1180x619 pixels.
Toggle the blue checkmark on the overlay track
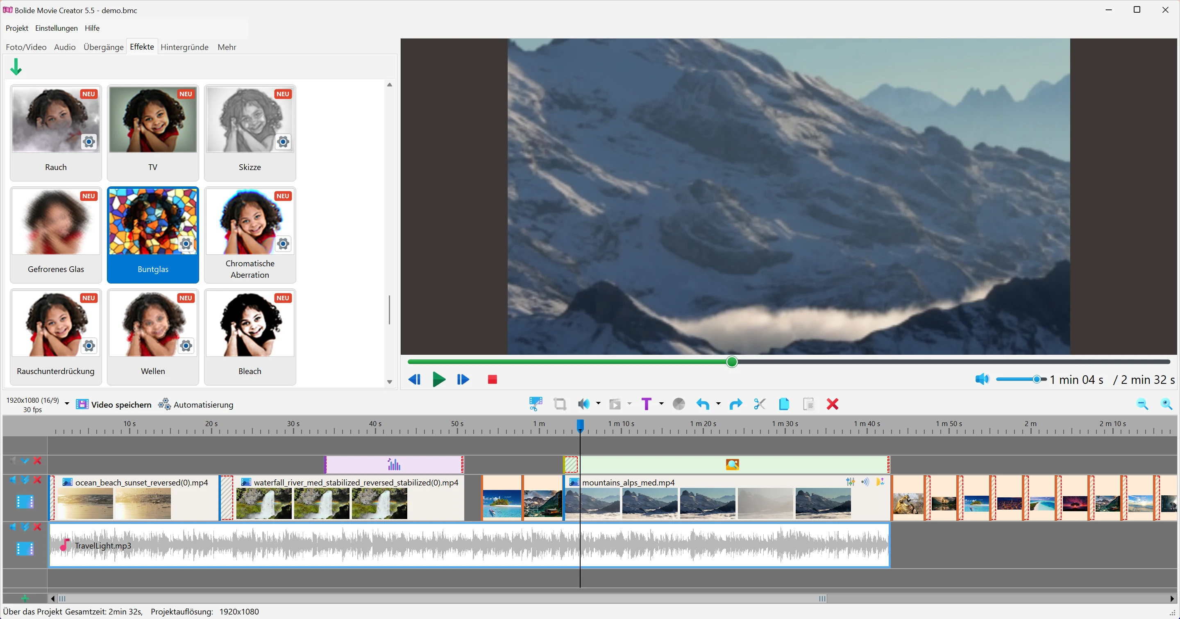point(25,460)
